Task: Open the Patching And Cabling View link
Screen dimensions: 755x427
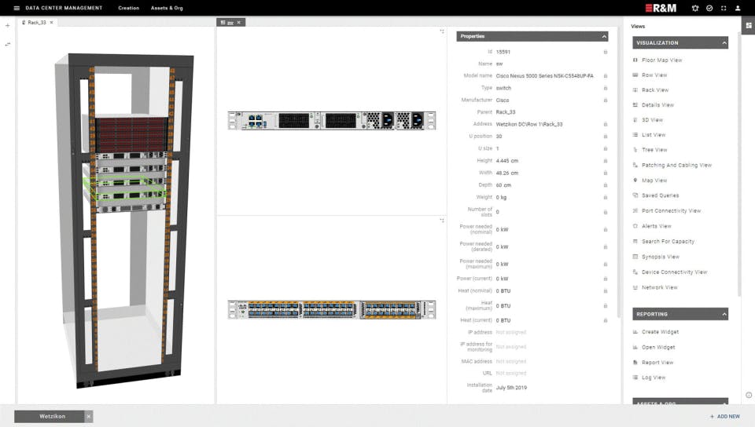Action: click(x=676, y=166)
